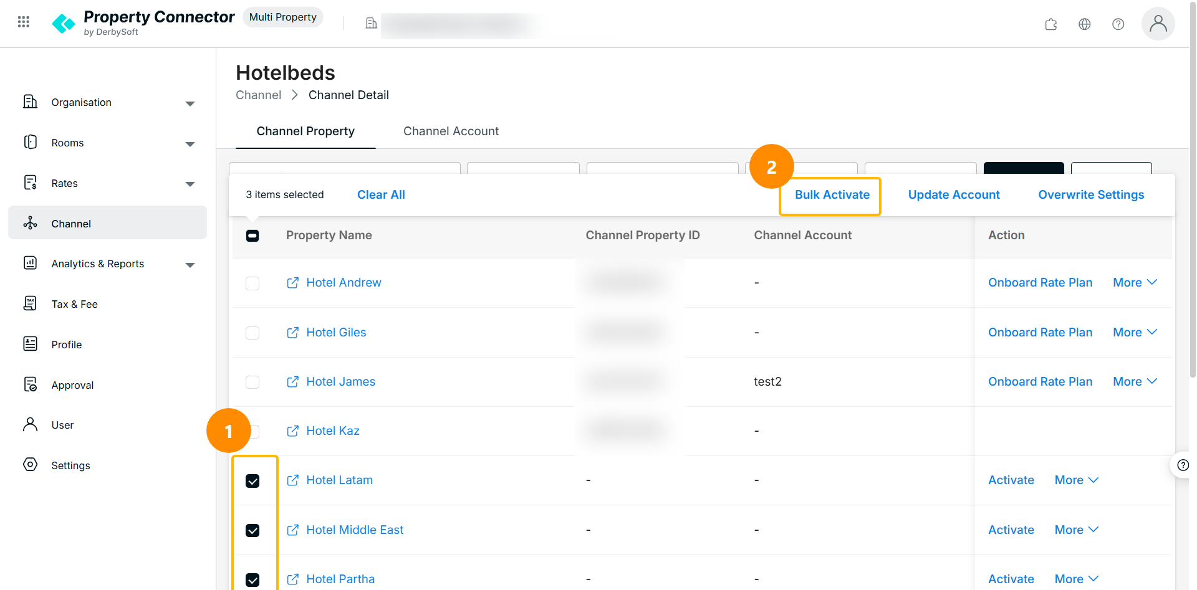Expand the Organisation menu arrow
The height and width of the screenshot is (590, 1197).
click(x=190, y=103)
